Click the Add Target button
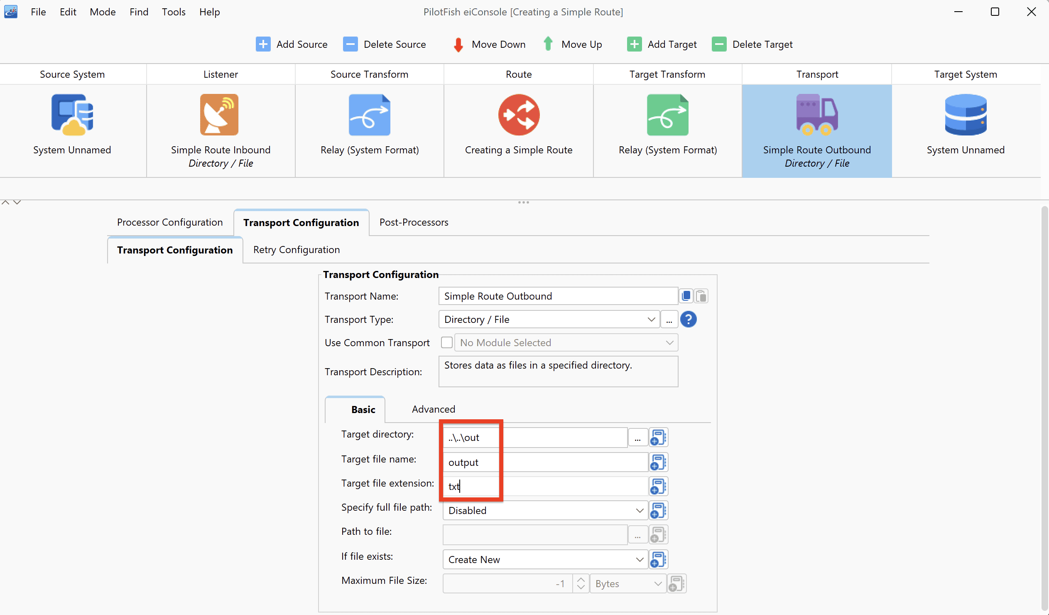Screen dimensions: 1049x615 pos(662,44)
